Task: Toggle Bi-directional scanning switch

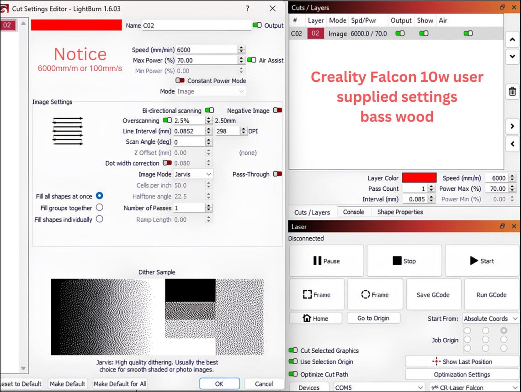Action: (x=209, y=110)
